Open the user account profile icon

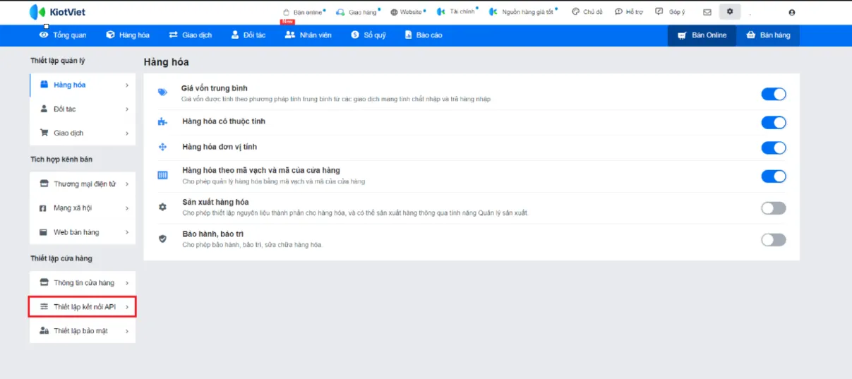tap(791, 12)
